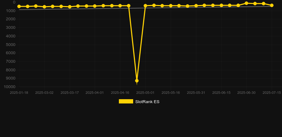
Task: Select the data point above 2025-03-02
Action: pyautogui.click(x=44, y=7)
